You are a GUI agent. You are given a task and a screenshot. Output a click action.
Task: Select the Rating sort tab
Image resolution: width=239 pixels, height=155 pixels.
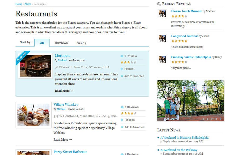81,43
